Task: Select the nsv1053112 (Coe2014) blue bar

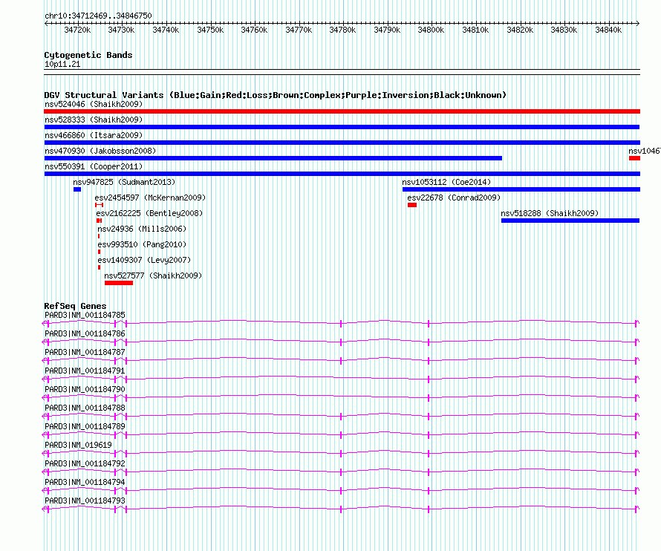Action: point(521,189)
